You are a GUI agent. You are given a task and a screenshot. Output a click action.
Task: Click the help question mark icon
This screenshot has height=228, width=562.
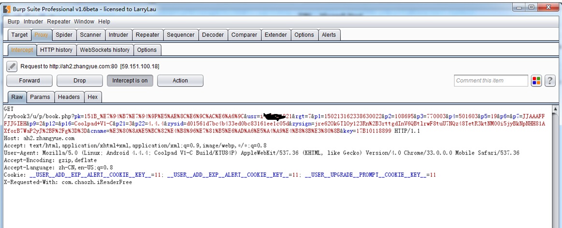(550, 81)
